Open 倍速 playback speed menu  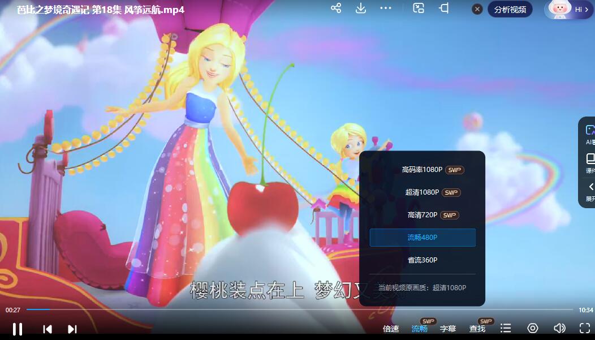tap(391, 329)
